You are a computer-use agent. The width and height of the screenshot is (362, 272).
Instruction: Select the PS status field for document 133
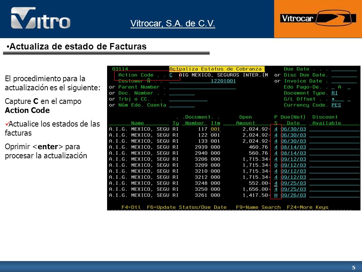pos(276,141)
